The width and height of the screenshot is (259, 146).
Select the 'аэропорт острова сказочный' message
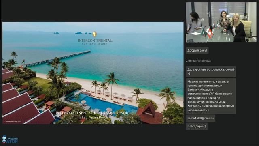point(211,71)
